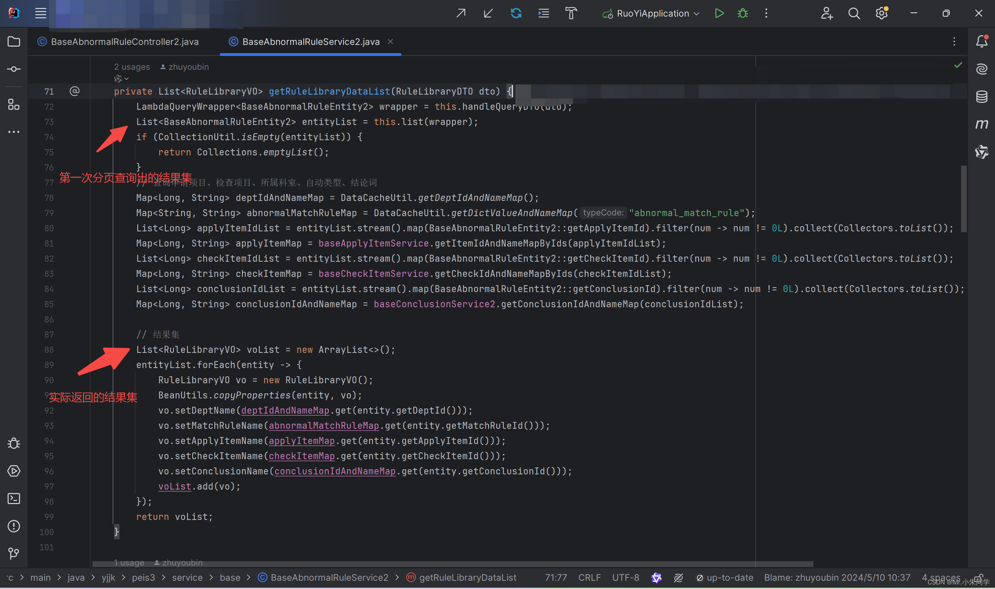This screenshot has height=589, width=995.
Task: Open the Terminal tool window
Action: tap(13, 499)
